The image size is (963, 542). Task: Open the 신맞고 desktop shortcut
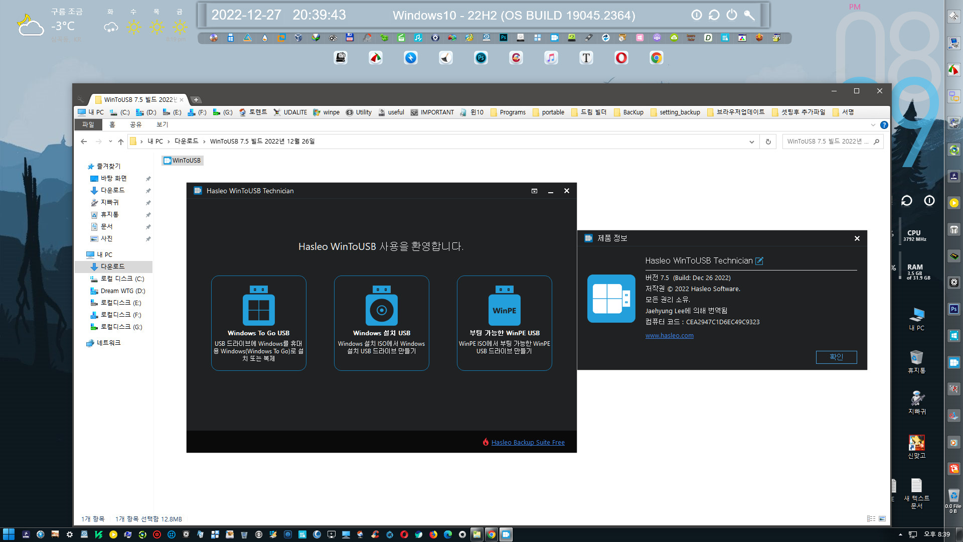tap(917, 447)
